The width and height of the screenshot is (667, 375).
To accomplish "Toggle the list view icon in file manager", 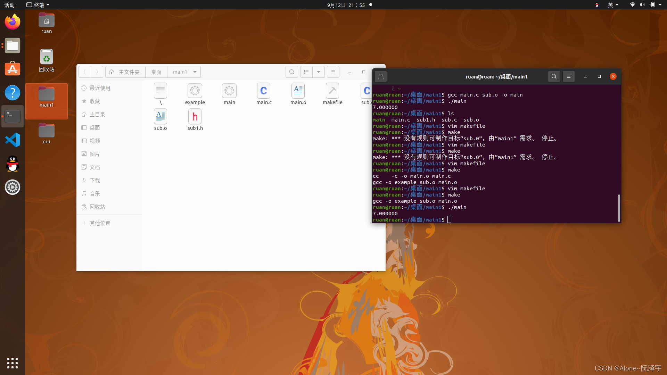I will point(306,72).
